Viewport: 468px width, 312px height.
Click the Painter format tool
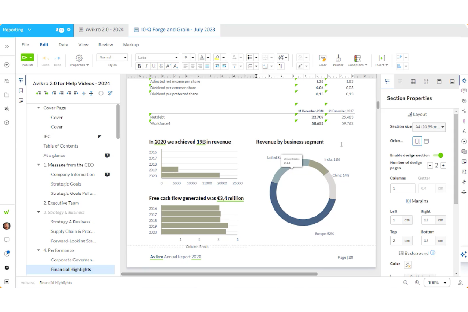pyautogui.click(x=338, y=60)
